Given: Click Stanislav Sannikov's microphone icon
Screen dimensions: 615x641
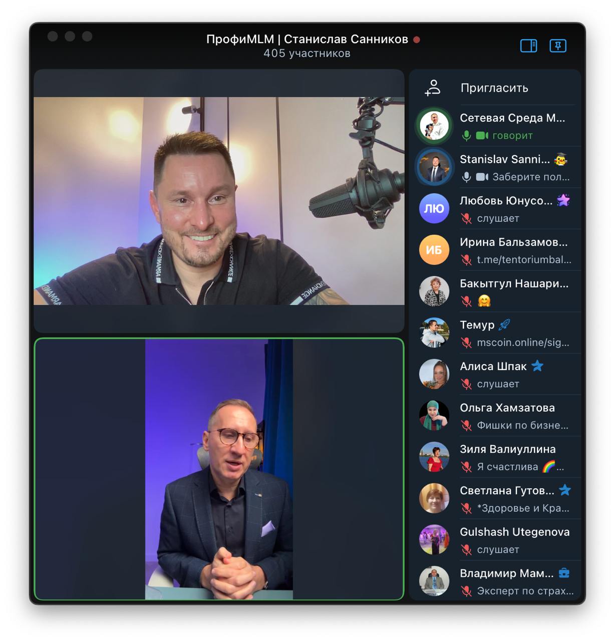Looking at the screenshot, I should (x=467, y=177).
